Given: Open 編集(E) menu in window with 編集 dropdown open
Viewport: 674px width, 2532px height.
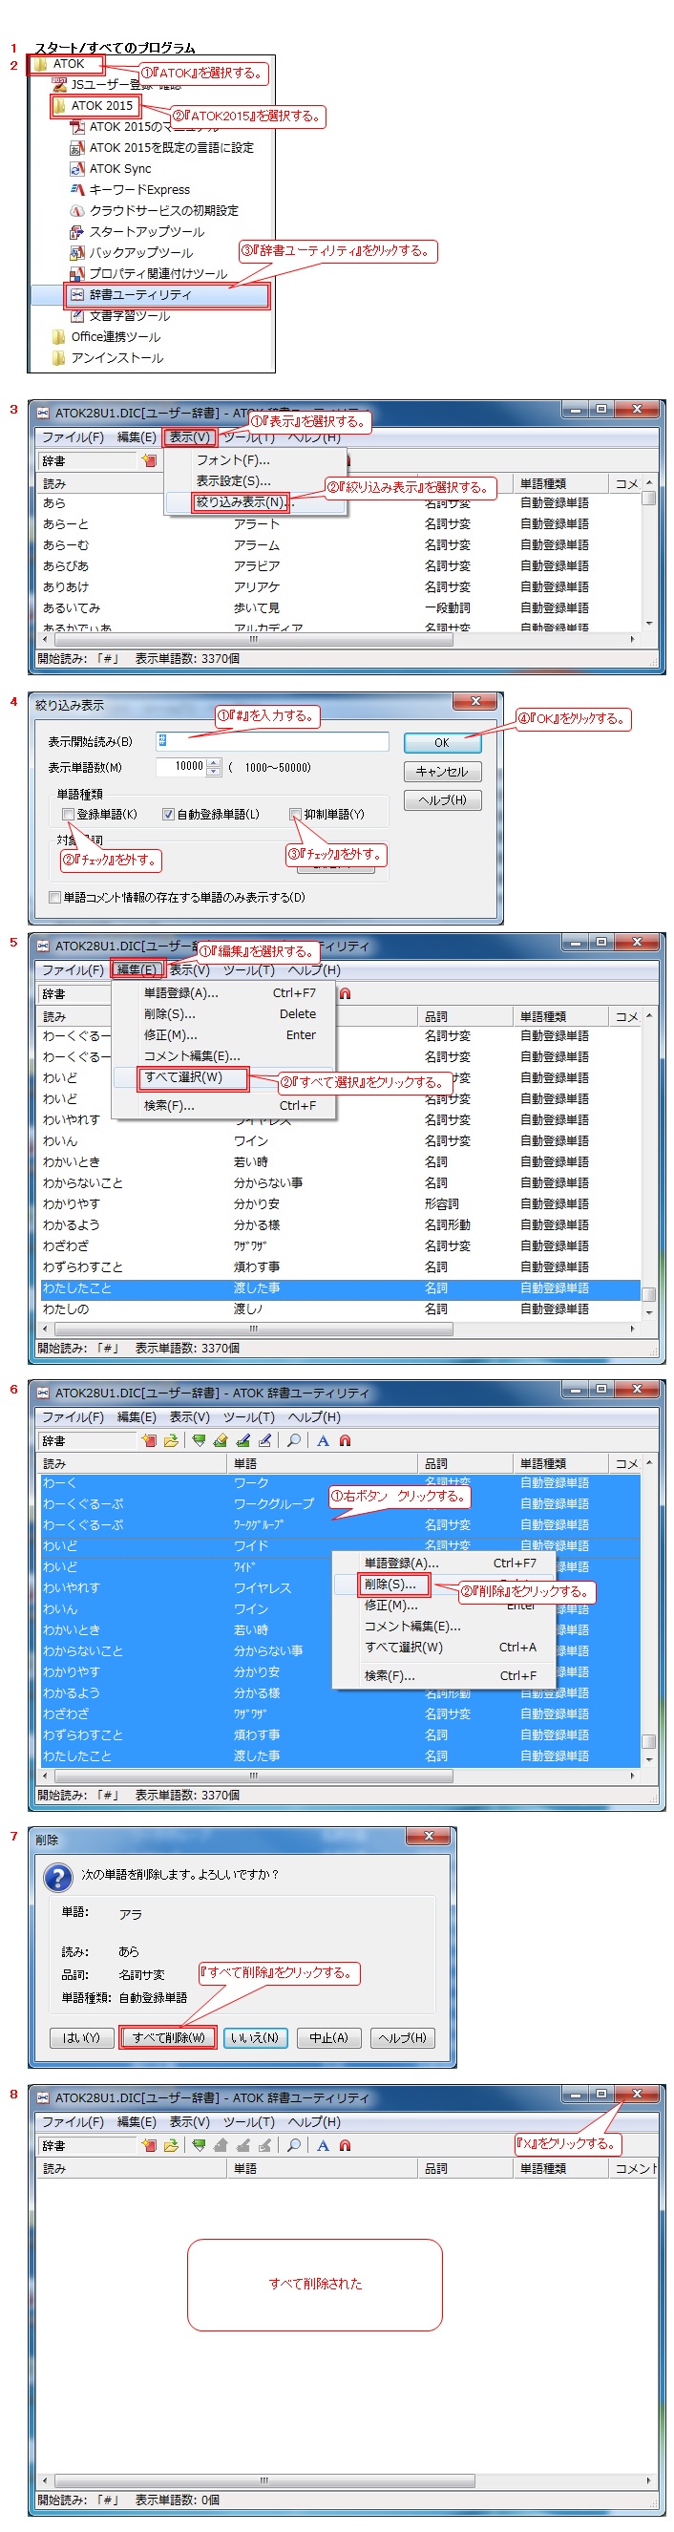Looking at the screenshot, I should (x=137, y=970).
